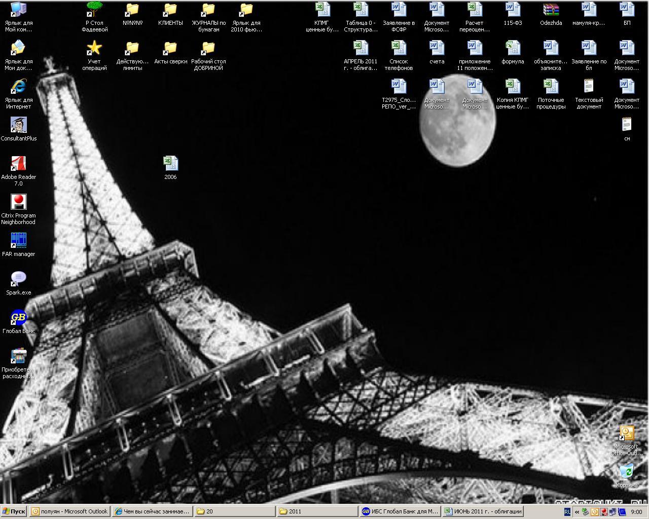Select the КЛИЕНТЫ folder
This screenshot has height=519, width=649.
pyautogui.click(x=170, y=10)
